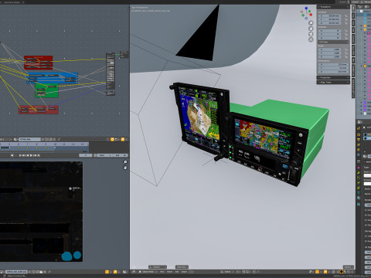Open the View menu in viewport header

pos(162,272)
